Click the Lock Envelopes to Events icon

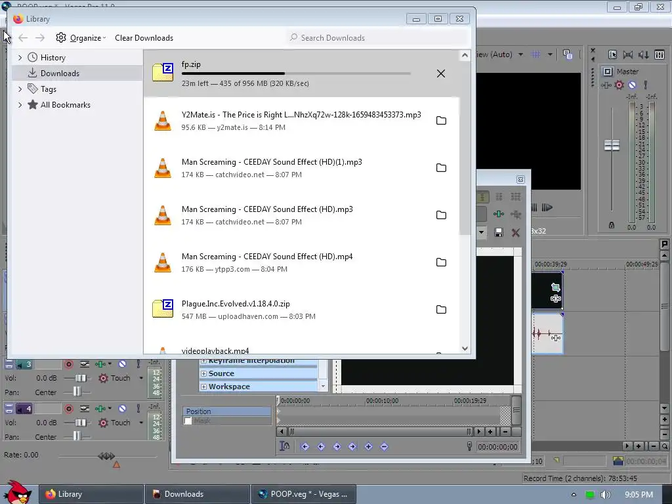click(285, 446)
